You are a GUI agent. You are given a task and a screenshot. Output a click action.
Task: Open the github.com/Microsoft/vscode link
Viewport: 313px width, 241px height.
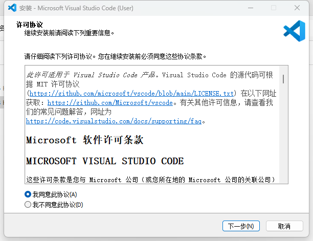(x=110, y=103)
